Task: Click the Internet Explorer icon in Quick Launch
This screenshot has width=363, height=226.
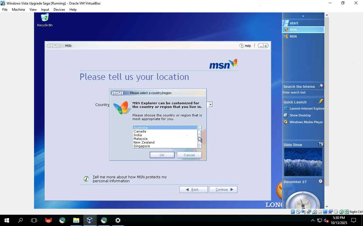Action: pos(286,108)
